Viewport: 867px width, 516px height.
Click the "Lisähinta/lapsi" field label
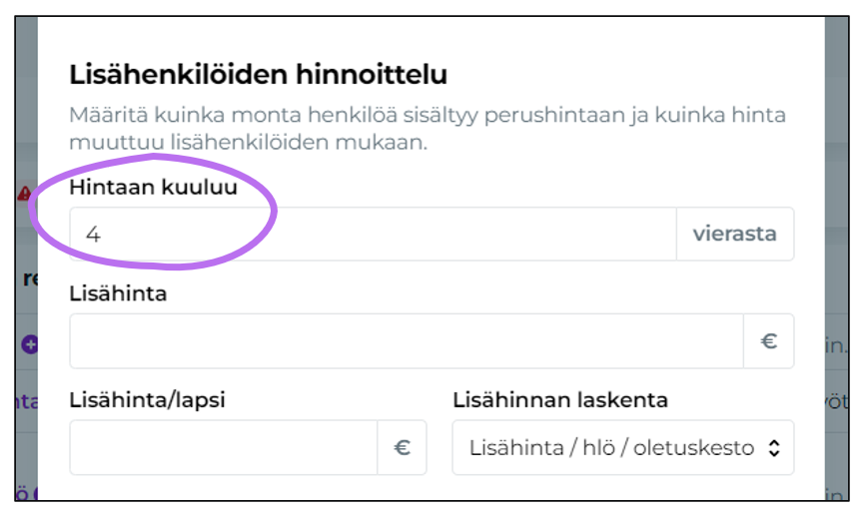(147, 401)
